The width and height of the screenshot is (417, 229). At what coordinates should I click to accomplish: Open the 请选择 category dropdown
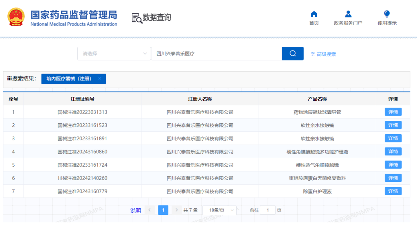pyautogui.click(x=114, y=53)
